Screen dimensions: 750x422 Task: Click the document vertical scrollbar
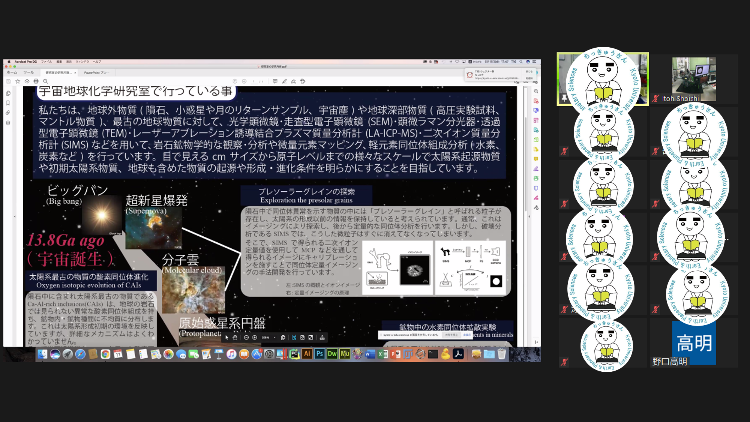pos(525,165)
